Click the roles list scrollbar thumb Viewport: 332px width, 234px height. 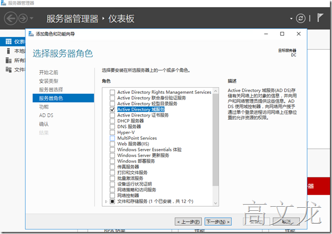pos(215,140)
